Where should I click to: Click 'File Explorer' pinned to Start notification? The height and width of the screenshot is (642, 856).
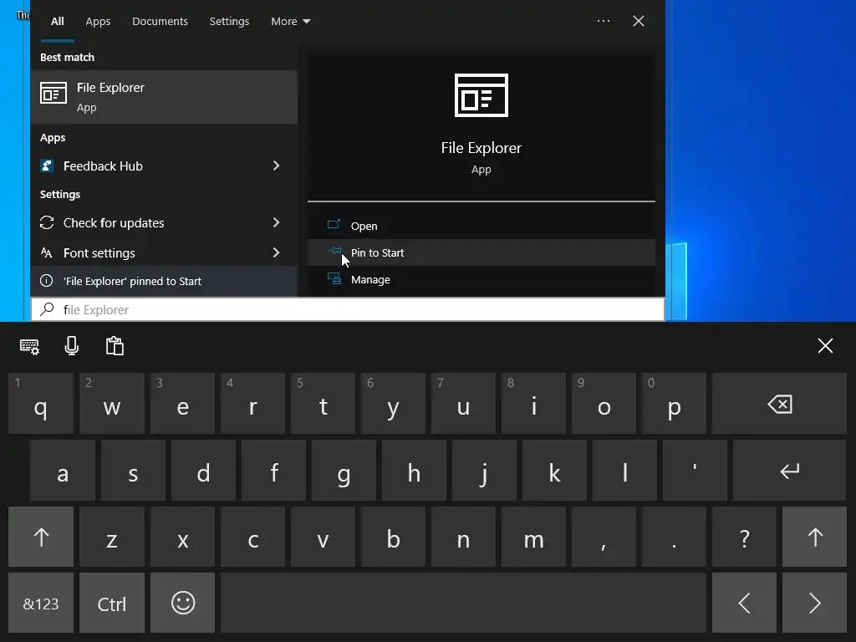(164, 281)
